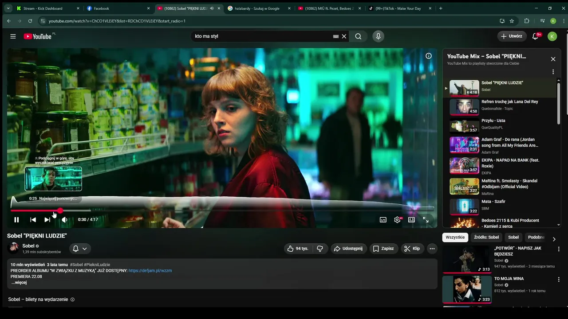
Task: Reload the page
Action: tap(30, 21)
